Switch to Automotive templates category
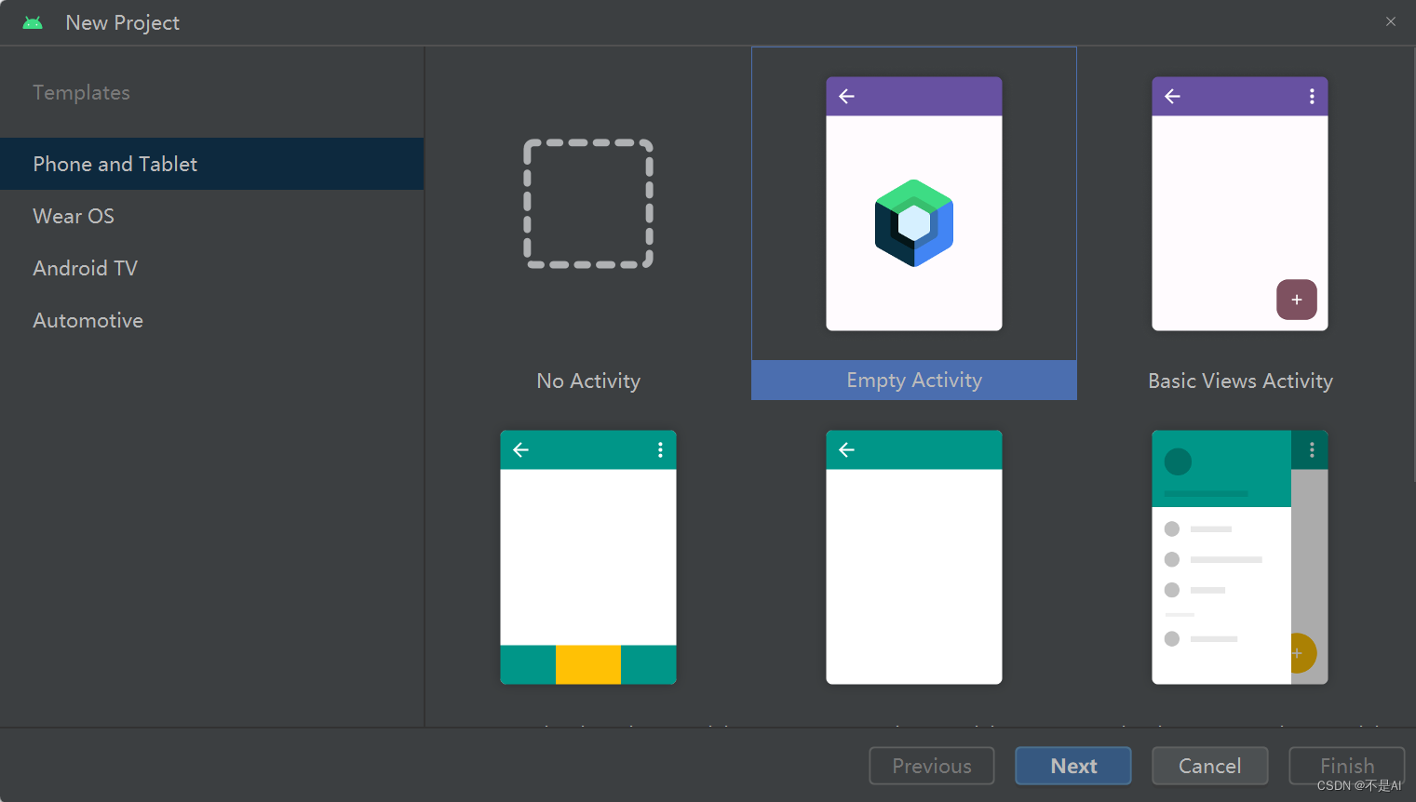Viewport: 1416px width, 802px height. click(x=211, y=320)
